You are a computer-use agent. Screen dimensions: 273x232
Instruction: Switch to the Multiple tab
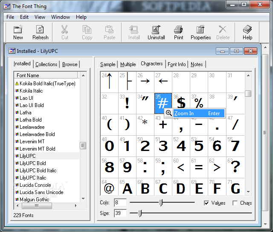(128, 64)
